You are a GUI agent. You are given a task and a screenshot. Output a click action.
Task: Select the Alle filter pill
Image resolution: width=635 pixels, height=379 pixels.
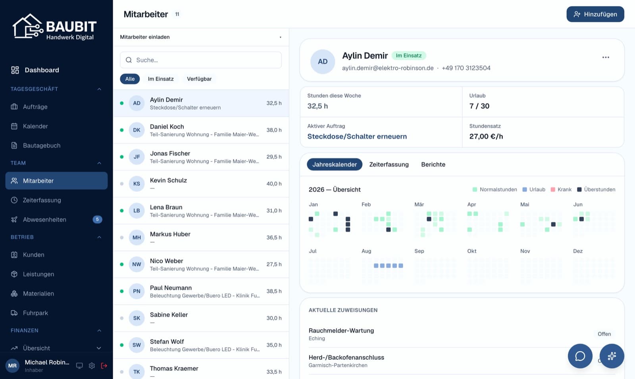pos(130,79)
